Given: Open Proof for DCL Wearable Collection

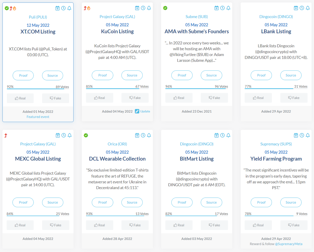Looking at the screenshot, I should point(103,202).
